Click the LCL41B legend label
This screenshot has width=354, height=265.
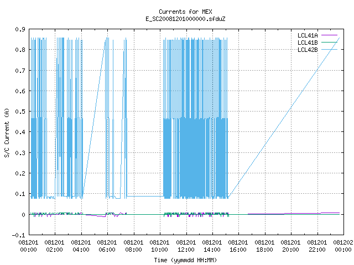[308, 43]
